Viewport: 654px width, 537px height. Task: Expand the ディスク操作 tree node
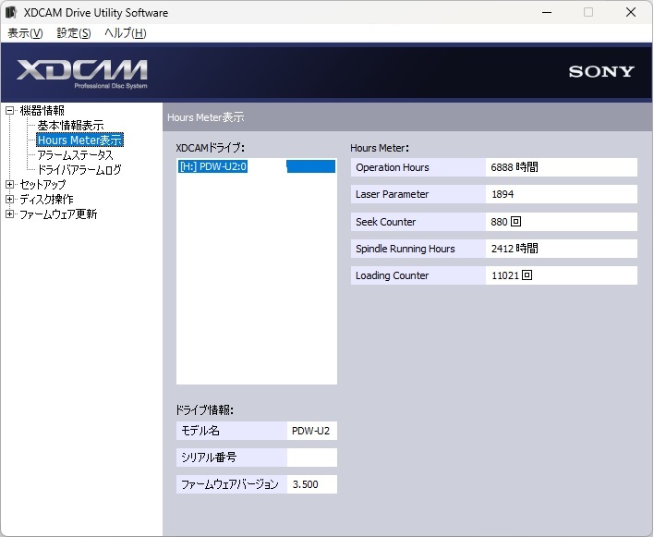tap(9, 199)
